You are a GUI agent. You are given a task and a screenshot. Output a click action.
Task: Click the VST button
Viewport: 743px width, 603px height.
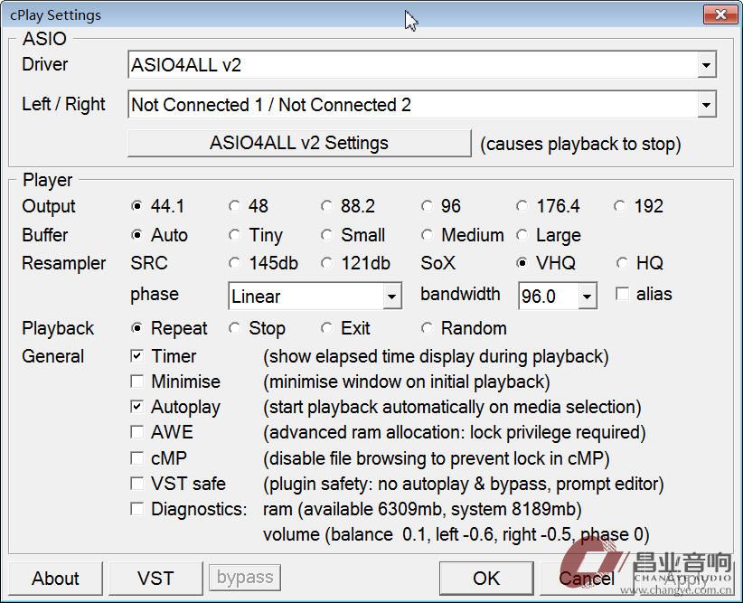[155, 579]
